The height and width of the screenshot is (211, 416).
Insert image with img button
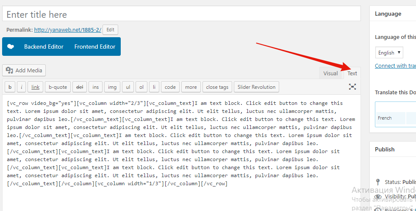[x=112, y=87]
